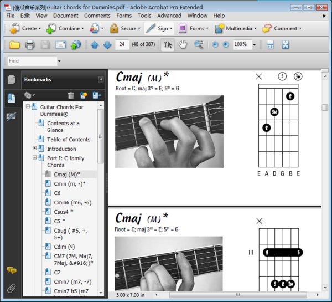This screenshot has height=302, width=332.
Task: Click the Secure padlock button
Action: [x=125, y=28]
